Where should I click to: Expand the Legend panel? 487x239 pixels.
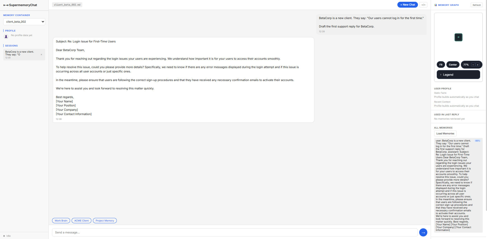click(458, 75)
